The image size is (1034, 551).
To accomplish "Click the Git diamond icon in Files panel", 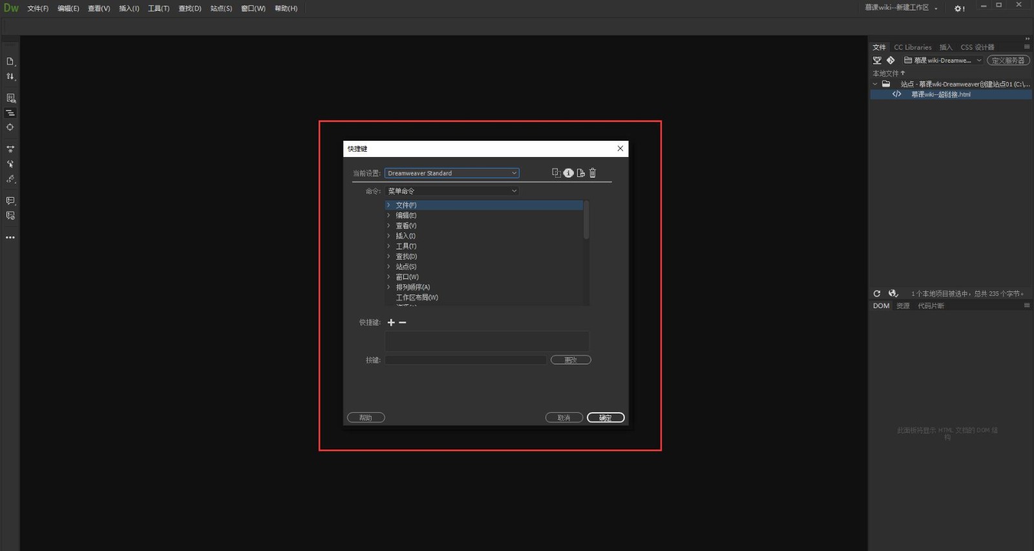I will [x=891, y=61].
